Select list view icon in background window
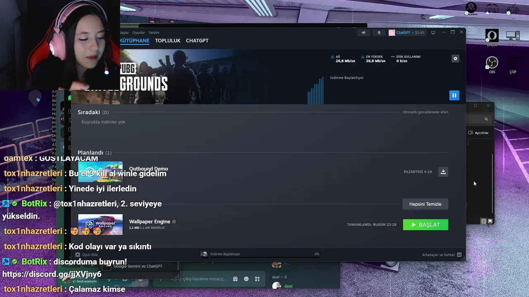Viewport: 529px width, 297px height. (484, 221)
